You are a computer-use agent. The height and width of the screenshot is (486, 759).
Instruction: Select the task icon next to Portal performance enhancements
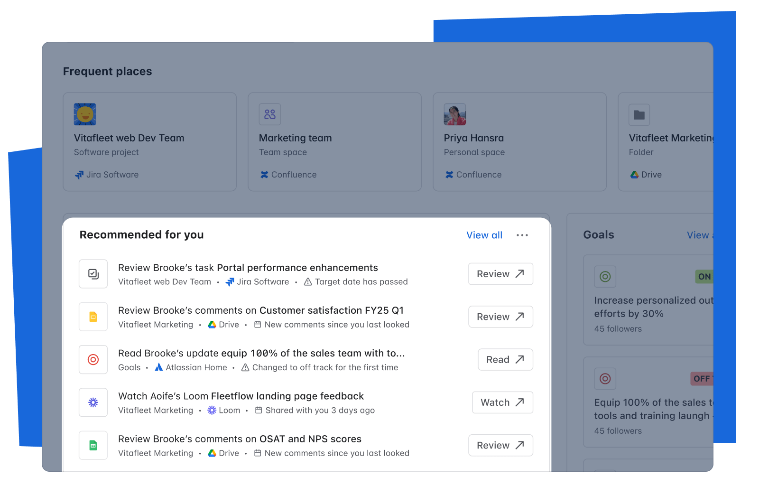(93, 274)
